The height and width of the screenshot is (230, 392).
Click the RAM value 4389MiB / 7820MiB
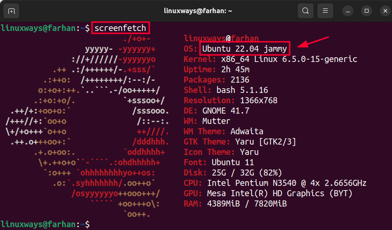point(247,204)
